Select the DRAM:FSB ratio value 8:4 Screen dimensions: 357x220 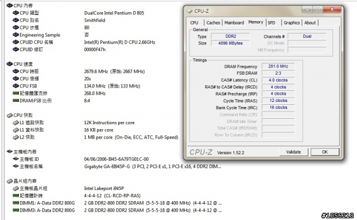(87, 100)
